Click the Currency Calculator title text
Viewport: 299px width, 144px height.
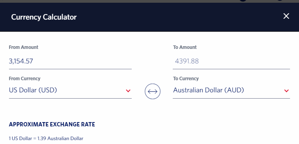point(44,17)
